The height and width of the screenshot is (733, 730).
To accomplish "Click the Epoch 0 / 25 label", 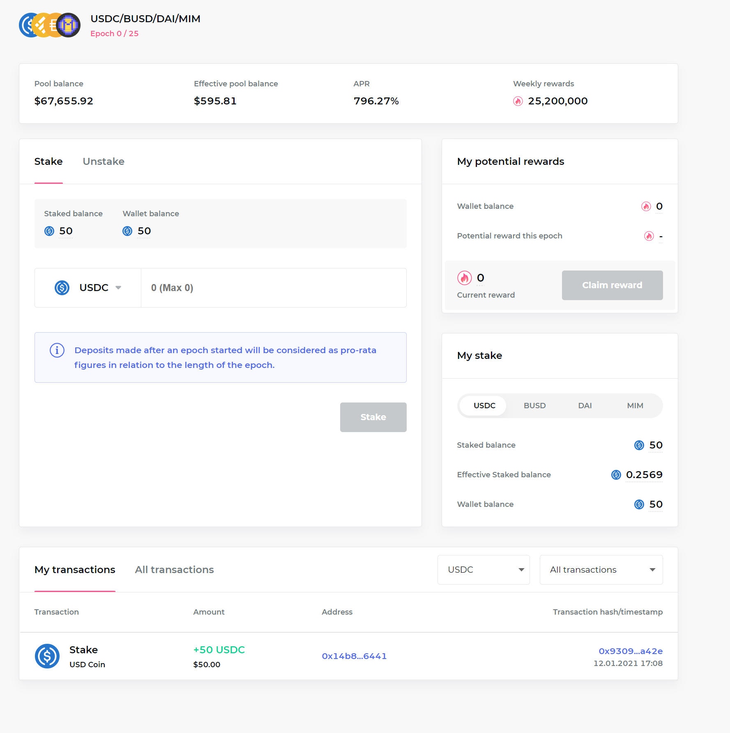I will pos(115,34).
